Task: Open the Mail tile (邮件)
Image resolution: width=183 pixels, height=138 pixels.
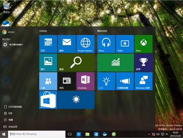Action: [x=67, y=44]
